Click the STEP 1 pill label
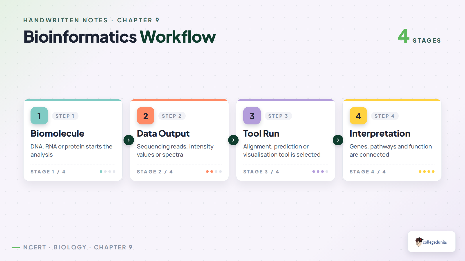The width and height of the screenshot is (465, 261). [65, 116]
